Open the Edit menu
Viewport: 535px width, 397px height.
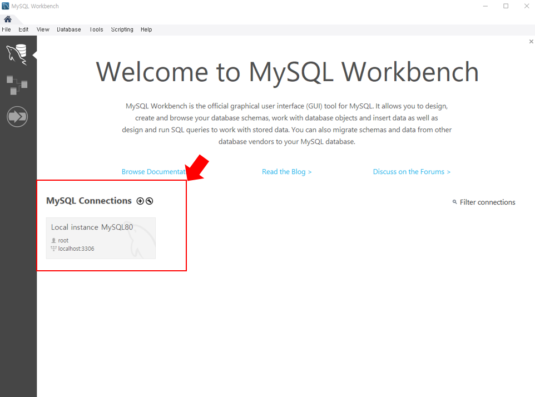(23, 29)
